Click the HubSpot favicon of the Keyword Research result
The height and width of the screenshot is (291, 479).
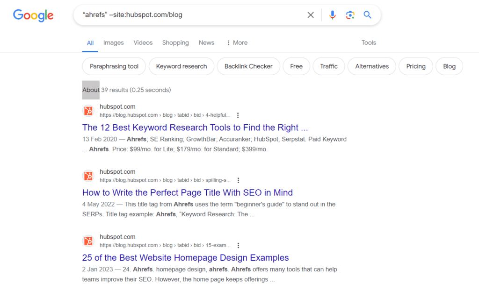pos(88,111)
